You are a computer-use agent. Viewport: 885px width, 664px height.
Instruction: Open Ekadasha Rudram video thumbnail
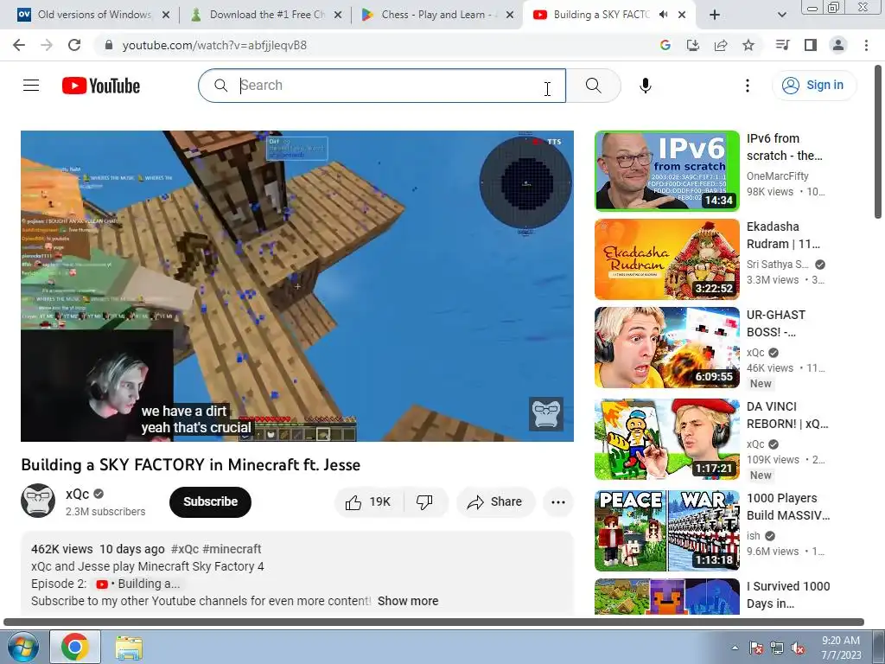click(x=666, y=259)
